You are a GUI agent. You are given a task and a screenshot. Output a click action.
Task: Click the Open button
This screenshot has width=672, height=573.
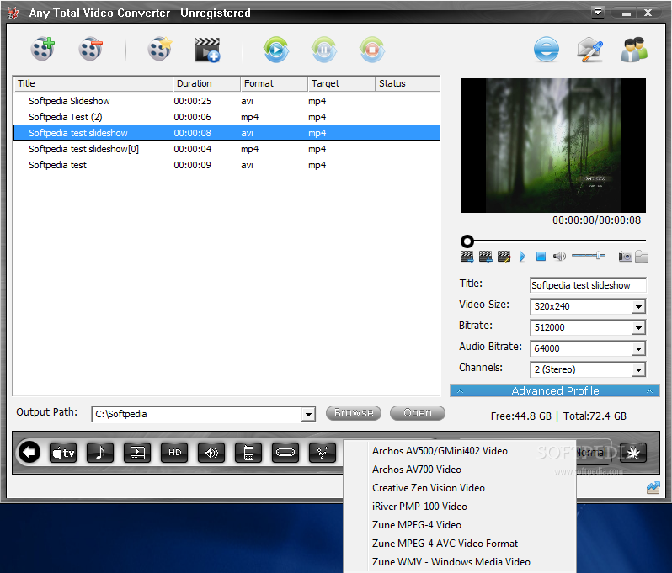click(418, 413)
